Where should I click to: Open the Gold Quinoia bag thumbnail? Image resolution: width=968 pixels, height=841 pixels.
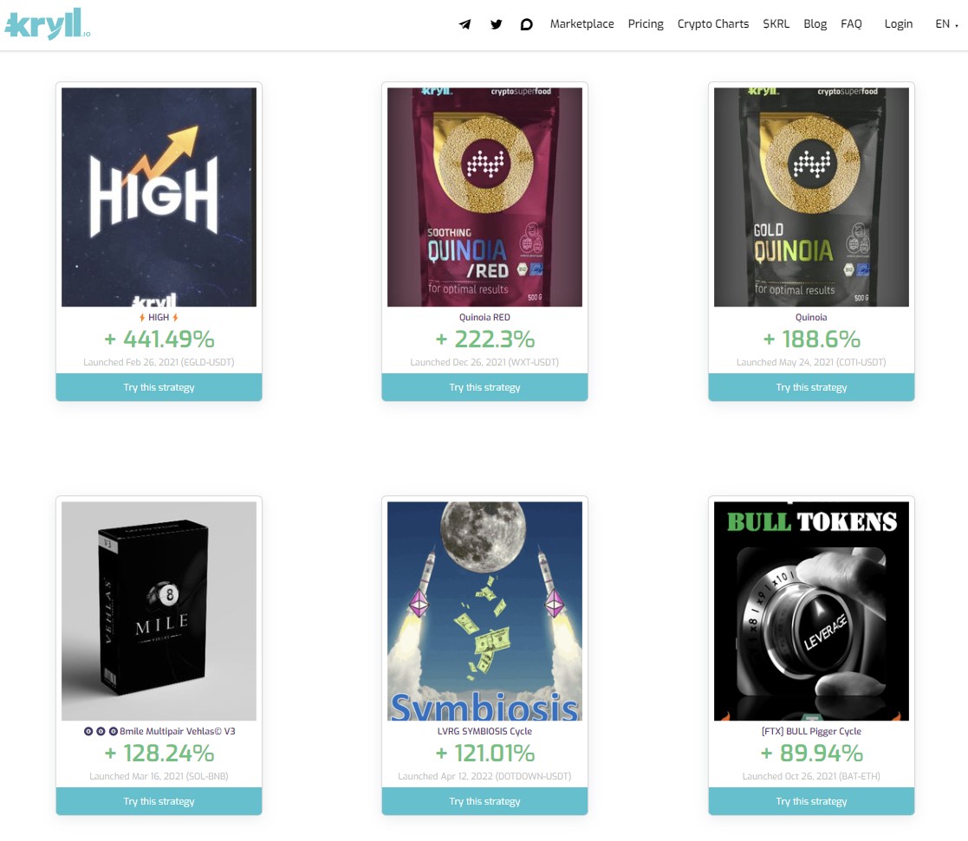pos(811,197)
